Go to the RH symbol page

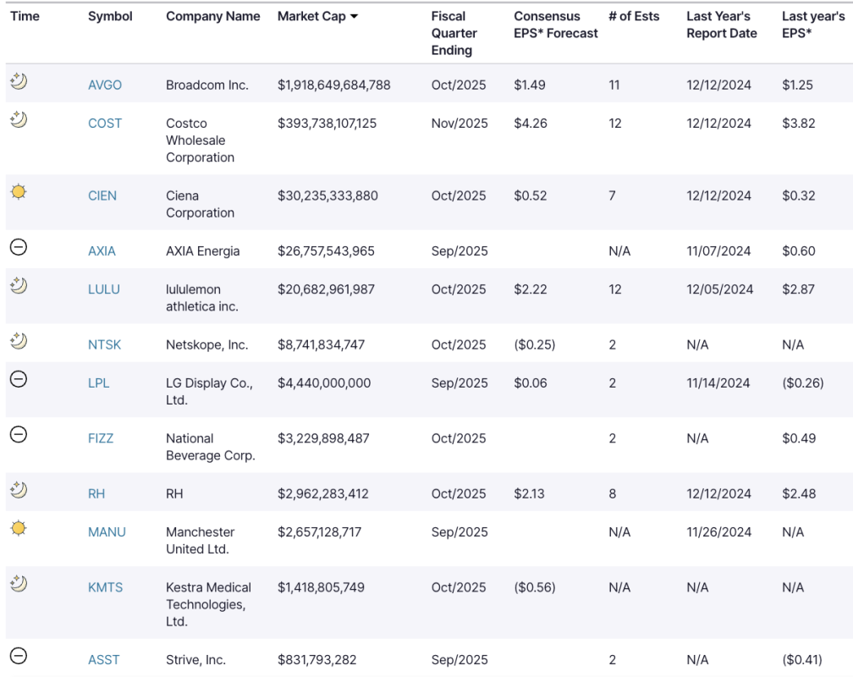[x=96, y=493]
